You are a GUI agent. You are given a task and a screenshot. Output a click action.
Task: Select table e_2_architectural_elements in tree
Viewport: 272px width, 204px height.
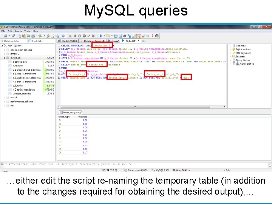27,78
